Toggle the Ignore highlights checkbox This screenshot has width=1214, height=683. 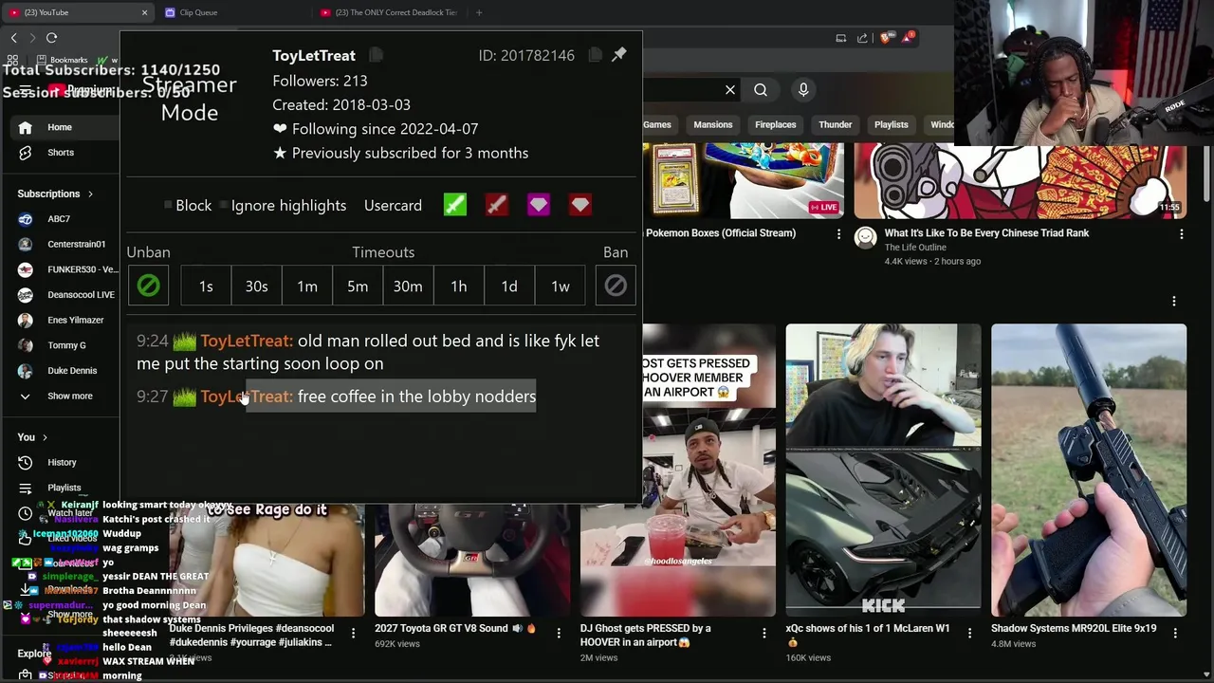point(224,205)
